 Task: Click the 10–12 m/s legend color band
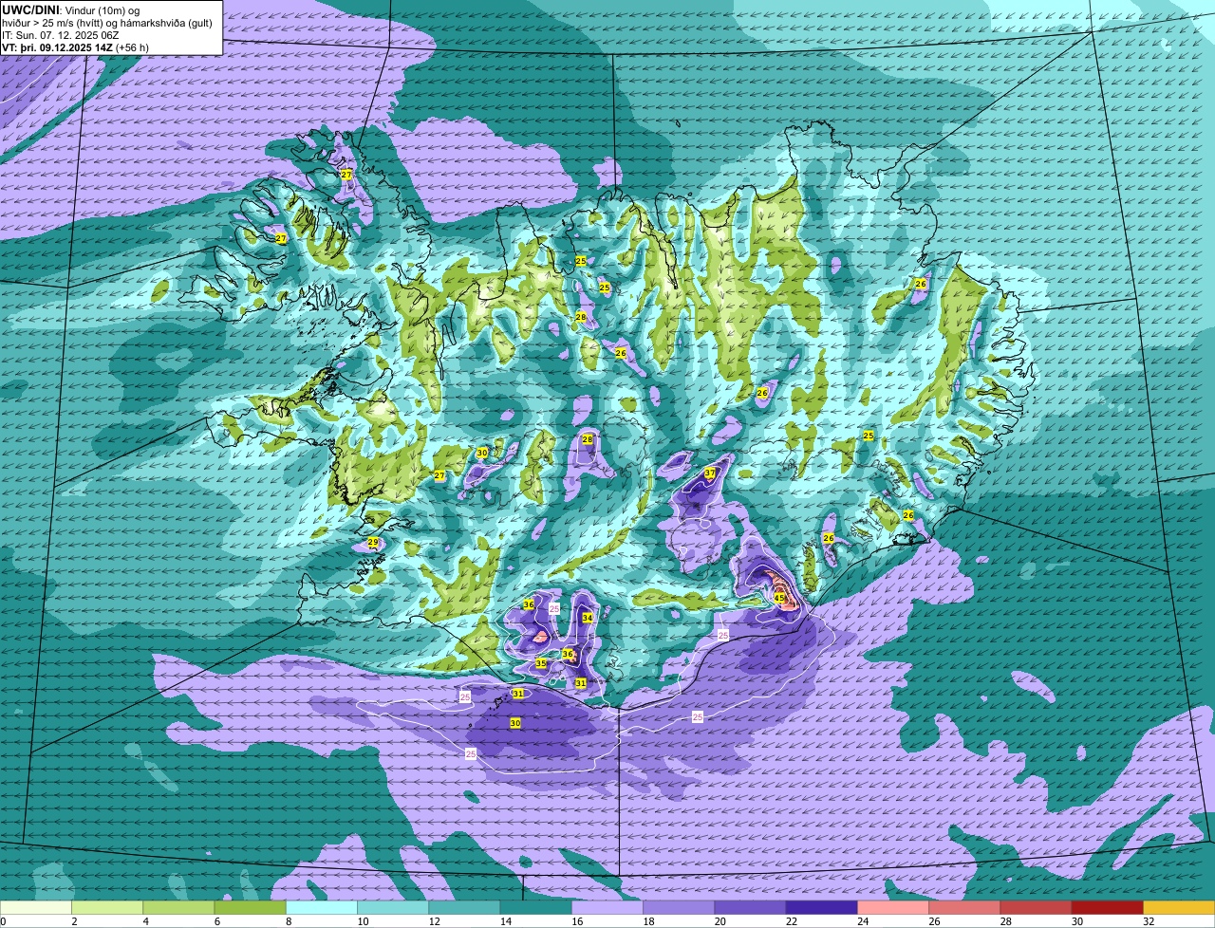[393, 908]
